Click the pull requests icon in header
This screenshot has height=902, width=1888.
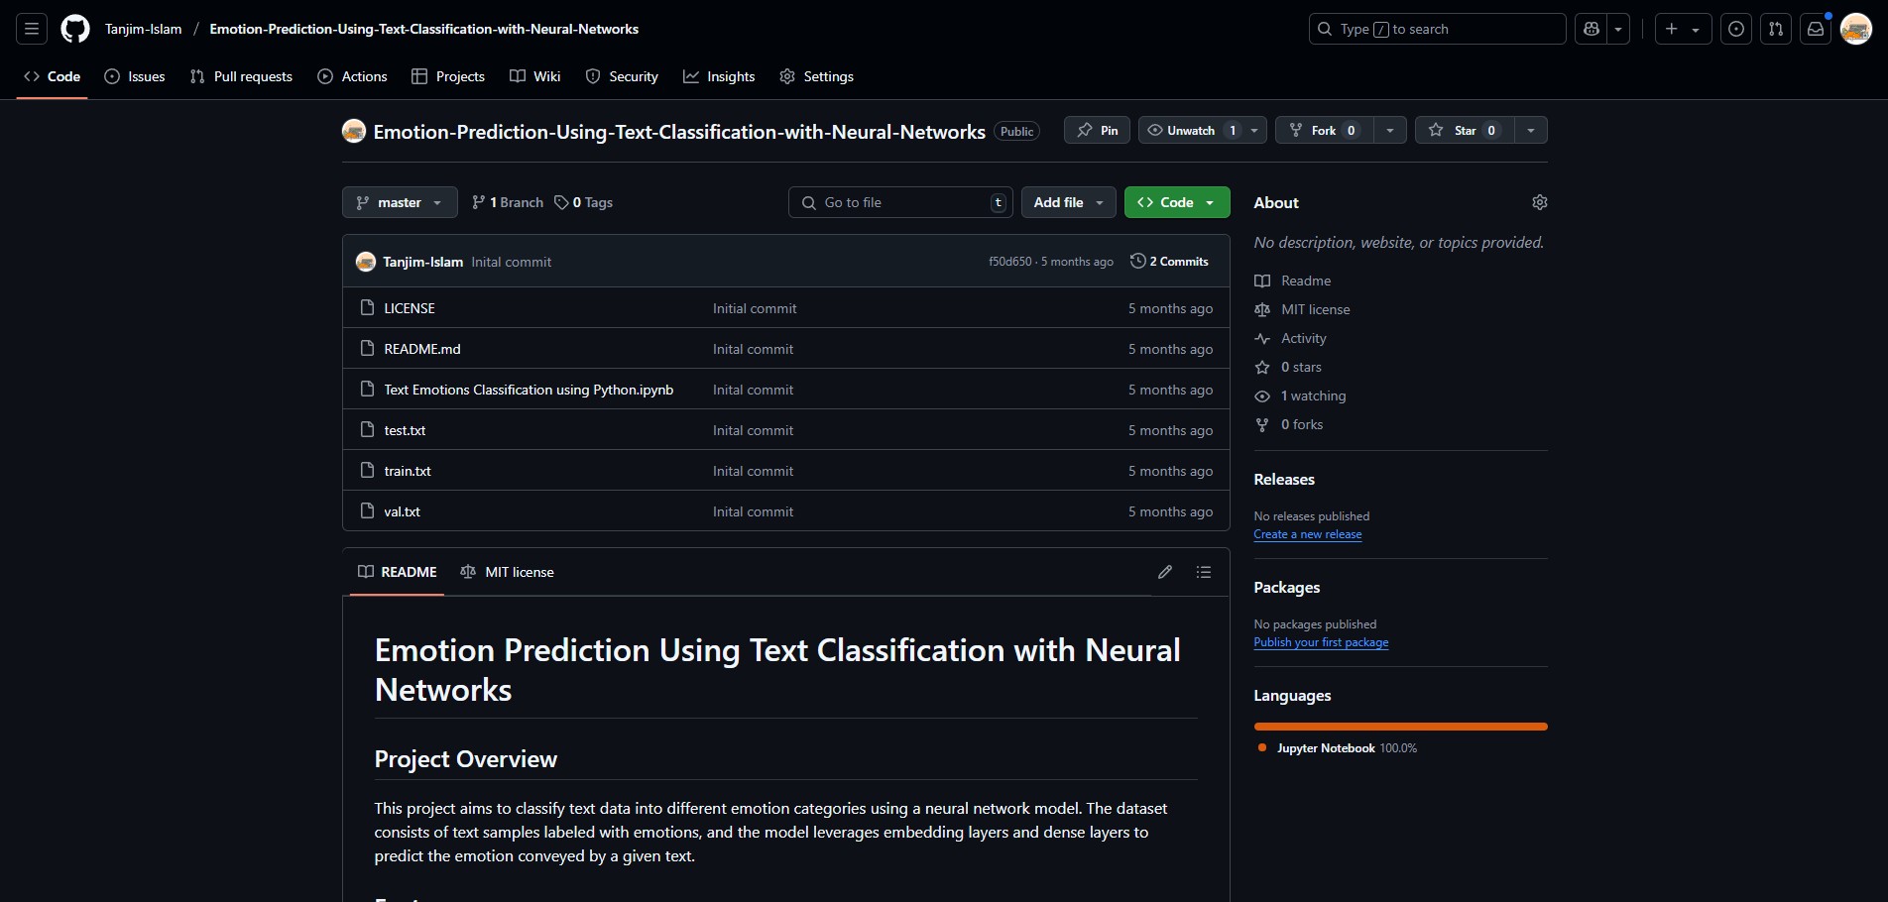click(1776, 29)
